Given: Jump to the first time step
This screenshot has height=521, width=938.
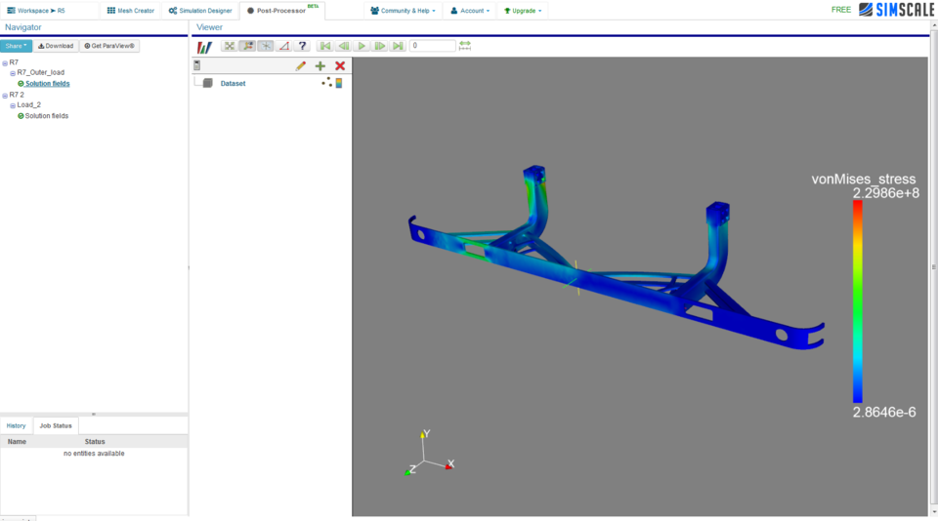Looking at the screenshot, I should click(324, 46).
